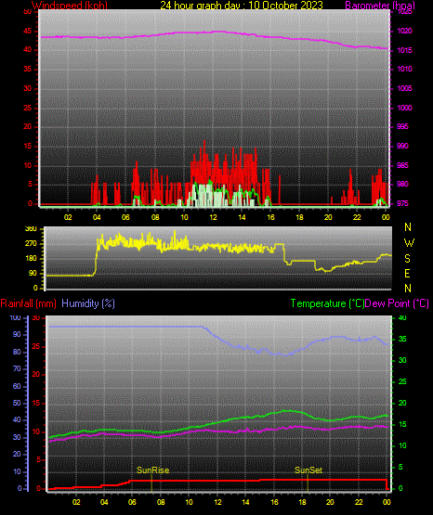Select the SunRise marker label
The height and width of the screenshot is (515, 433).
(153, 470)
